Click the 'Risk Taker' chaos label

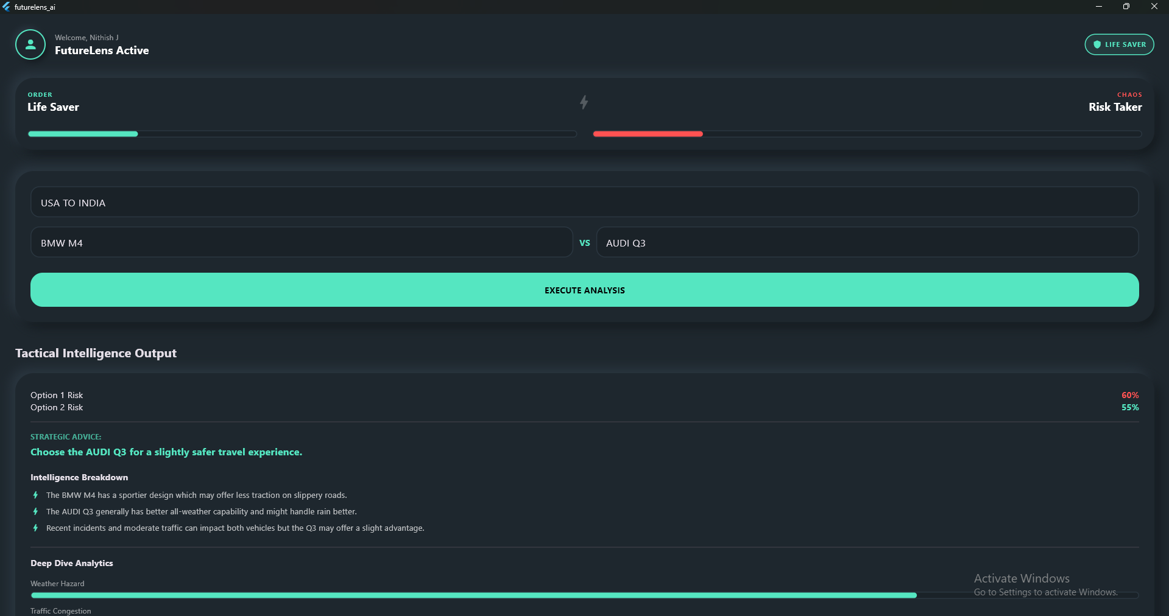pos(1115,107)
